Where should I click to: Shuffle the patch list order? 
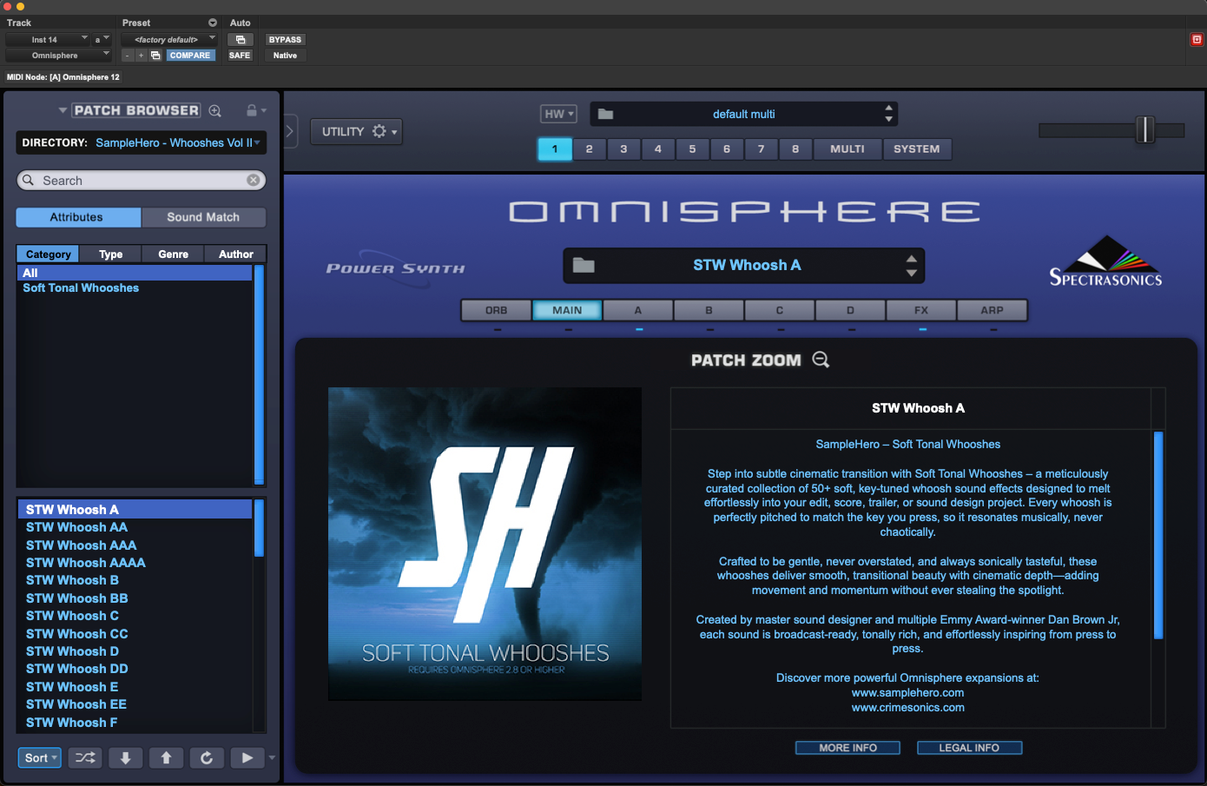click(85, 757)
